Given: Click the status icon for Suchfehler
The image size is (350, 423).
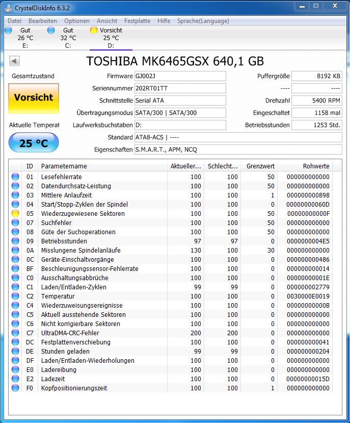Looking at the screenshot, I should pos(15,222).
